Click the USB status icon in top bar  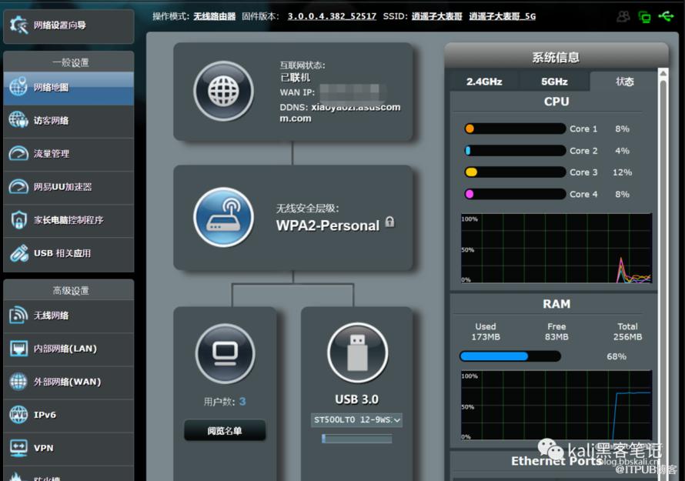(667, 16)
